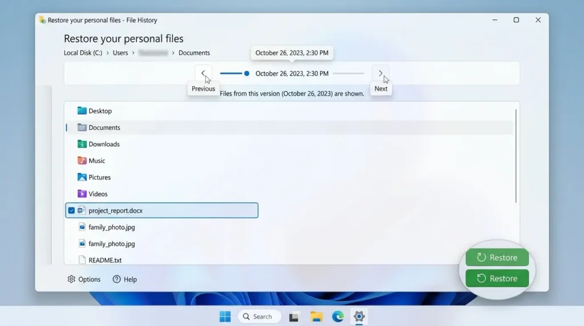Select the README.txt file name
Image resolution: width=584 pixels, height=326 pixels.
pyautogui.click(x=105, y=260)
